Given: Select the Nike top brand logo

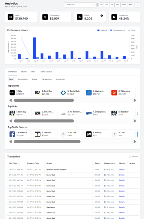Looking at the screenshot, I should tap(12, 93).
